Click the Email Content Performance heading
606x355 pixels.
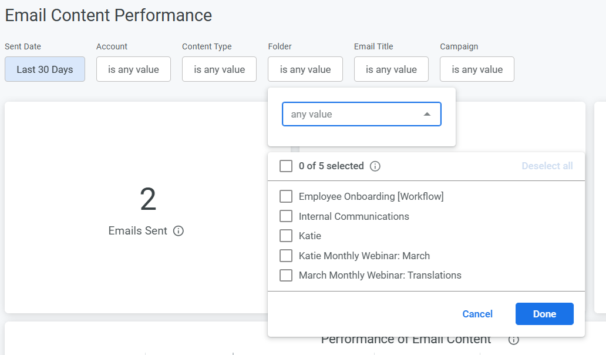[x=109, y=15]
